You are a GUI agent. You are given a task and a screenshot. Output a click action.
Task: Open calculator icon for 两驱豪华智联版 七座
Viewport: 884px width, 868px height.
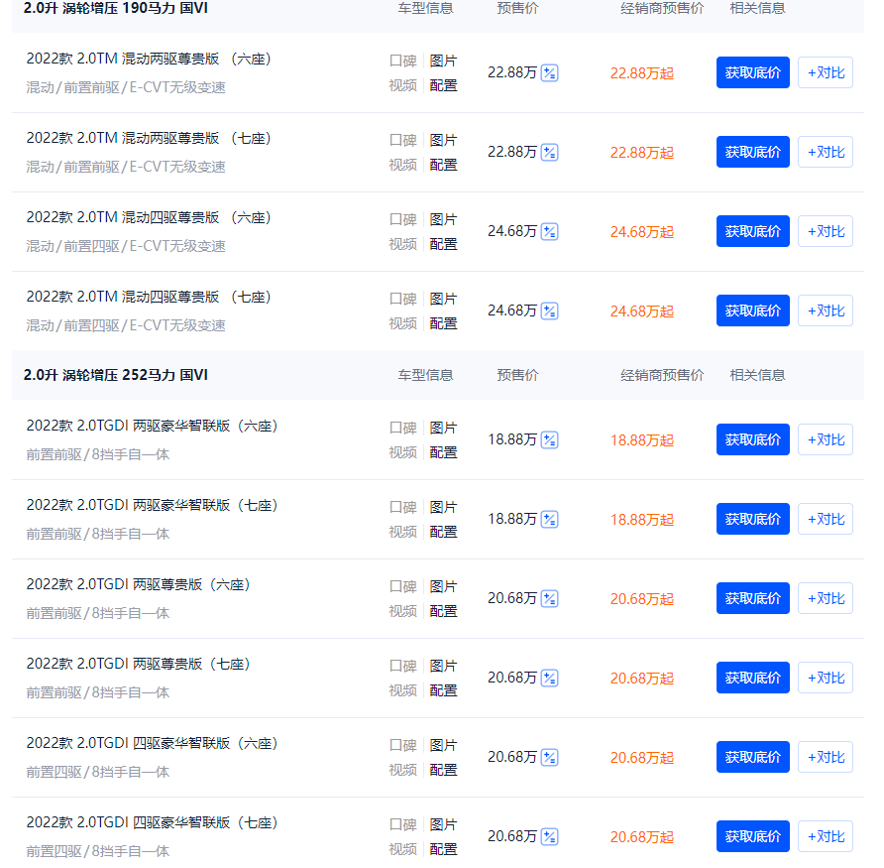[549, 519]
